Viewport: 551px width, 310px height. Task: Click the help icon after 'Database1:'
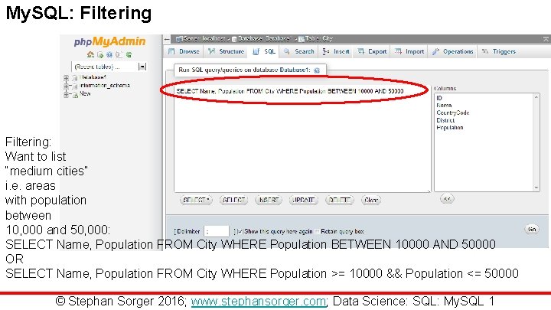pyautogui.click(x=317, y=70)
